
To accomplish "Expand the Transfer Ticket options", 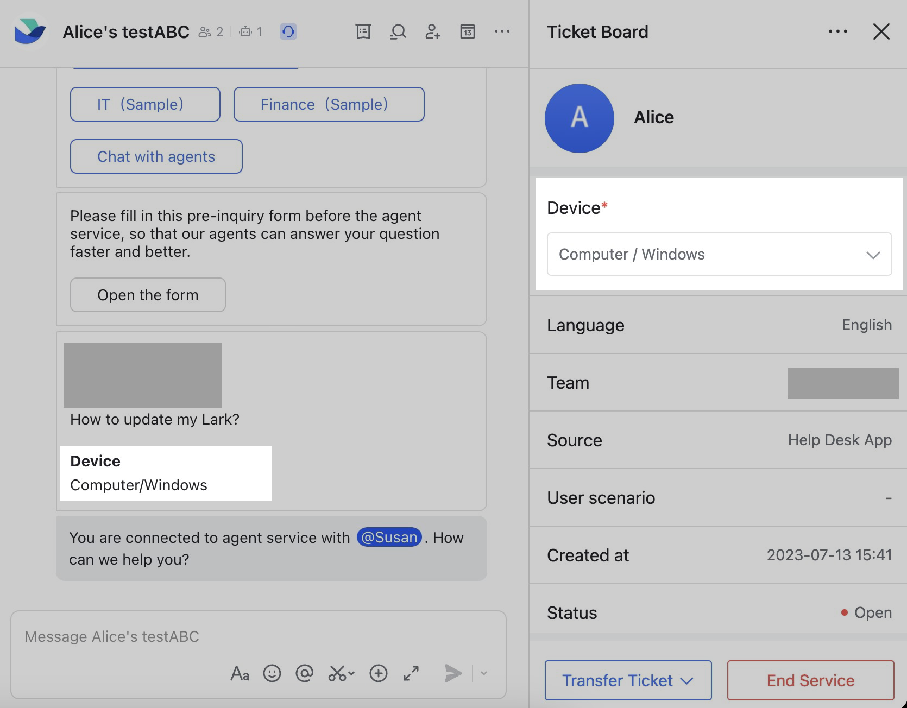I will pyautogui.click(x=628, y=680).
